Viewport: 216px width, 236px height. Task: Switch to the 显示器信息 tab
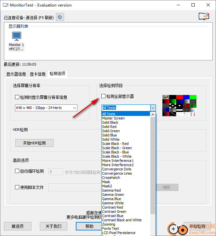coord(16,74)
